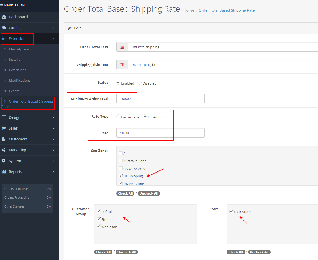Uncheck the Wholesale customer group
This screenshot has height=260, width=318.
[99, 226]
